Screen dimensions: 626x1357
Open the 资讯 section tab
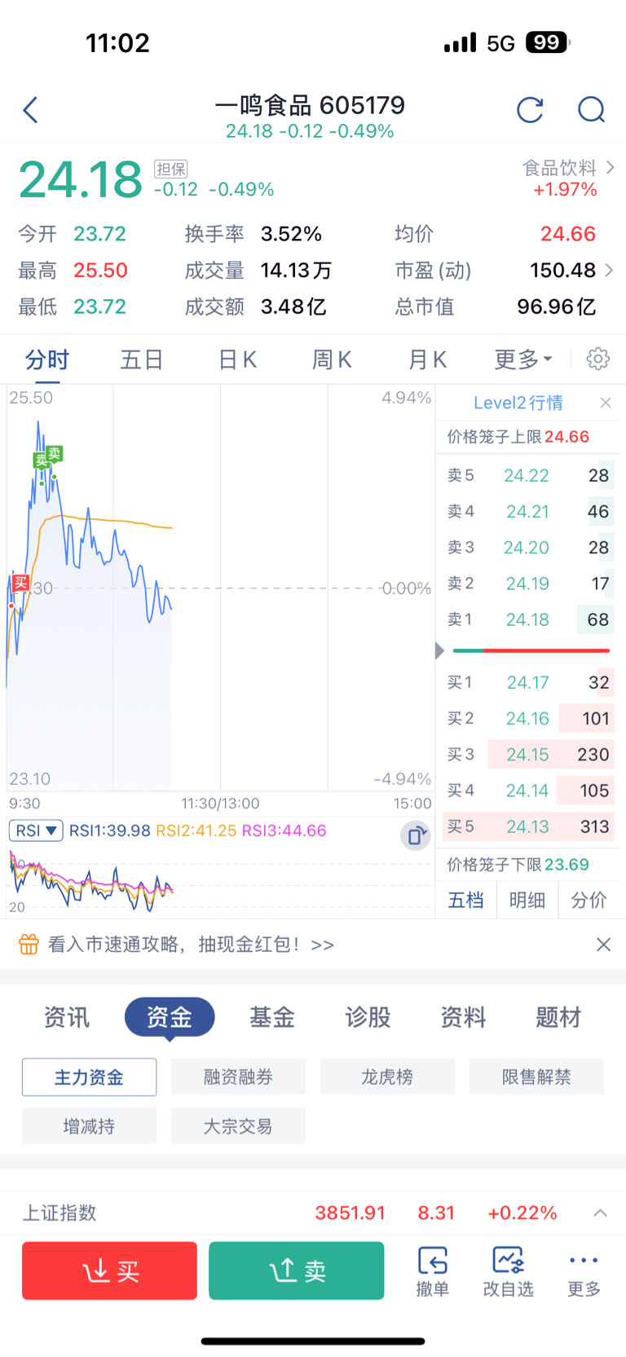point(67,1017)
